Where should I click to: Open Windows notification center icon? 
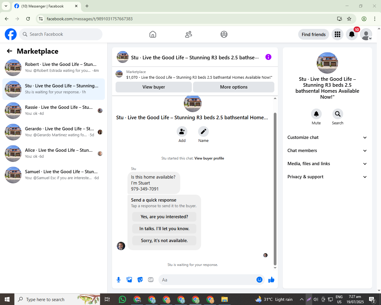point(372,299)
